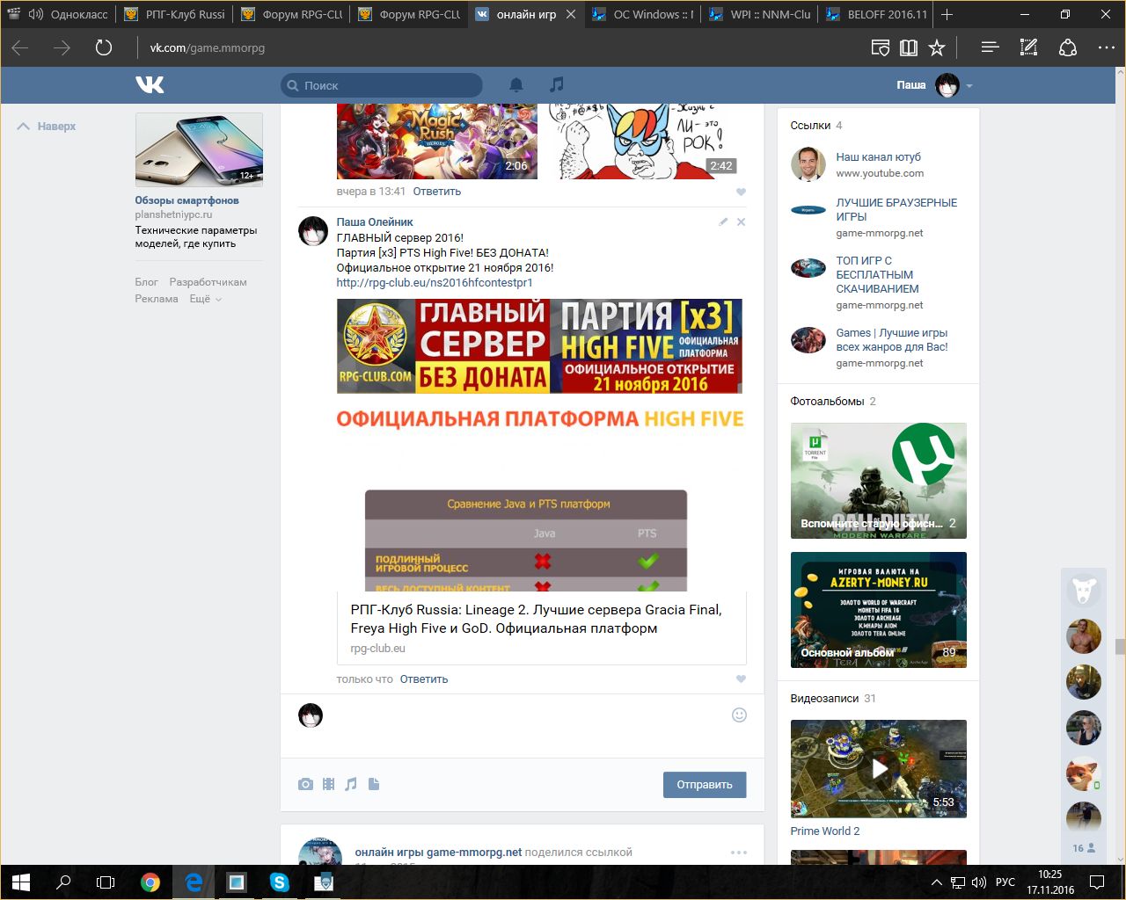Viewport: 1126px width, 900px height.
Task: Open the Основной альбом photo album
Action: point(879,610)
